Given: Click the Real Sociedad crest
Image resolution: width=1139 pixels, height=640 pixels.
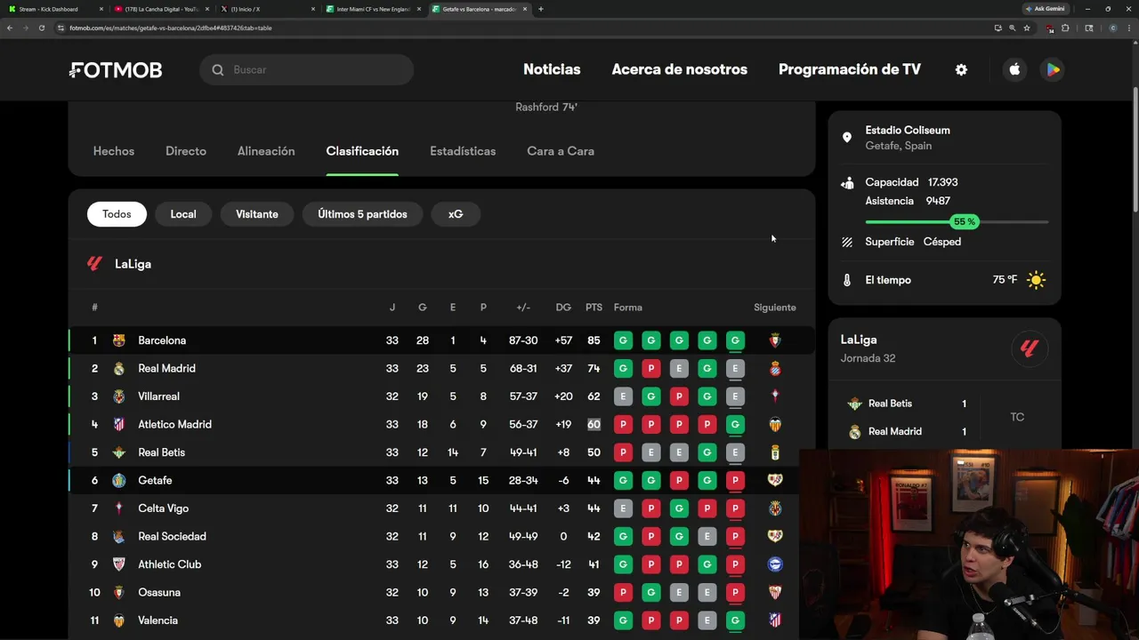Looking at the screenshot, I should 119,536.
